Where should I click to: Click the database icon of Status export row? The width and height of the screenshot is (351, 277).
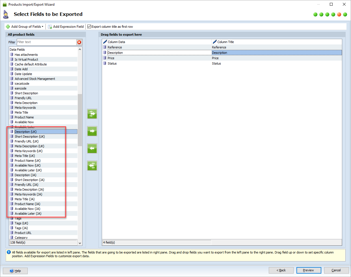coord(105,63)
